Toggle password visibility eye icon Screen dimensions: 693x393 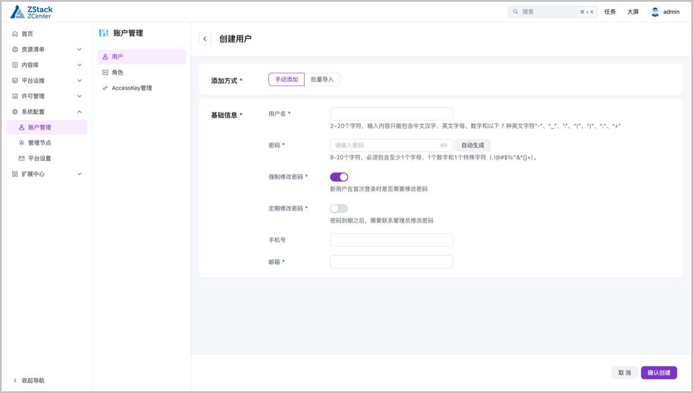tap(444, 145)
